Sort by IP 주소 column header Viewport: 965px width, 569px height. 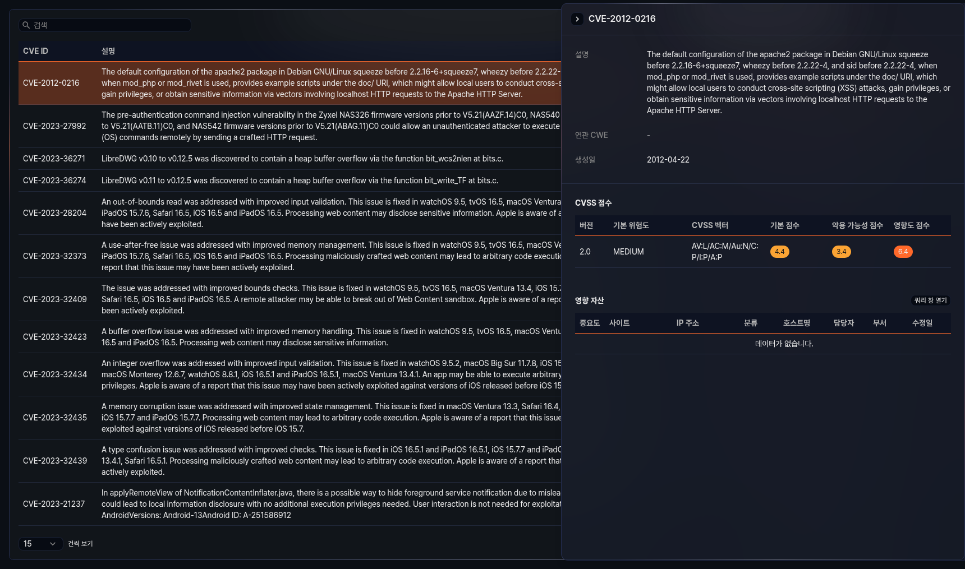pos(687,323)
